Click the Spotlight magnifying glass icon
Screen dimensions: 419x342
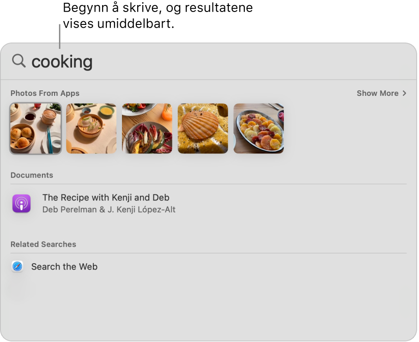(18, 61)
